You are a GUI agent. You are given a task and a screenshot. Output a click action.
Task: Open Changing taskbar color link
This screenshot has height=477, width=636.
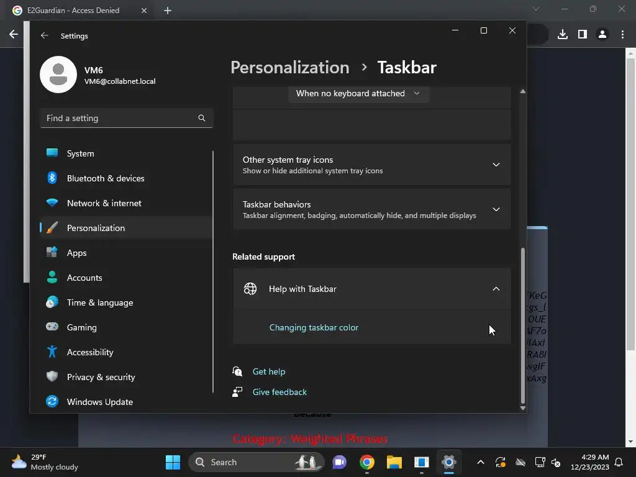[x=314, y=327]
